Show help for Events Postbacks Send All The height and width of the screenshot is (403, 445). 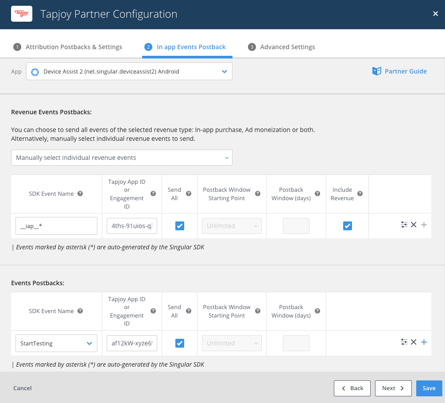coord(189,311)
